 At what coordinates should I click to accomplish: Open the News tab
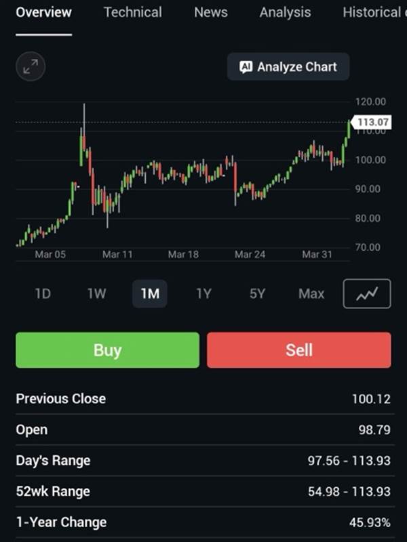point(210,12)
